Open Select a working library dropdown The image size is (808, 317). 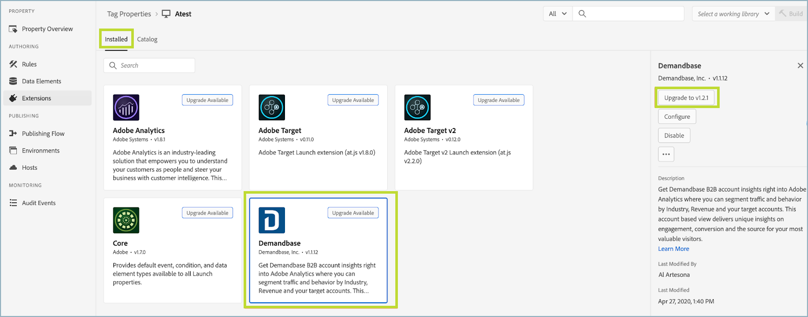pos(733,14)
